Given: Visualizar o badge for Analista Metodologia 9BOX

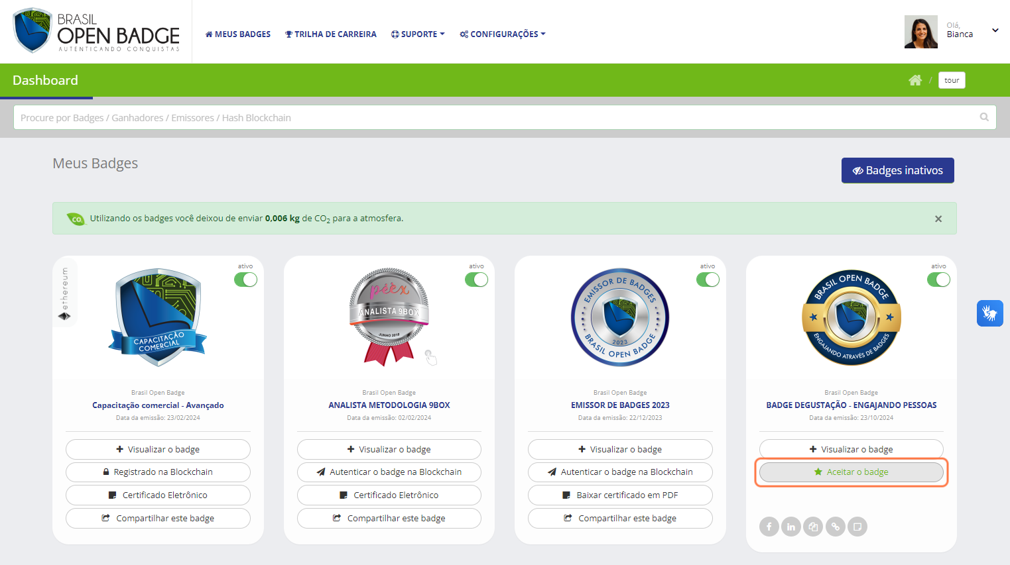Looking at the screenshot, I should tap(389, 449).
